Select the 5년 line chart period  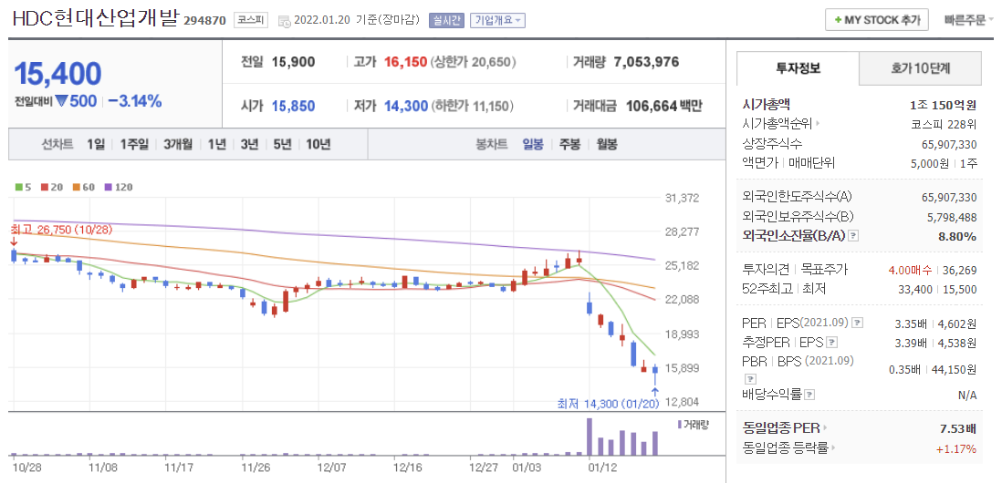point(282,145)
